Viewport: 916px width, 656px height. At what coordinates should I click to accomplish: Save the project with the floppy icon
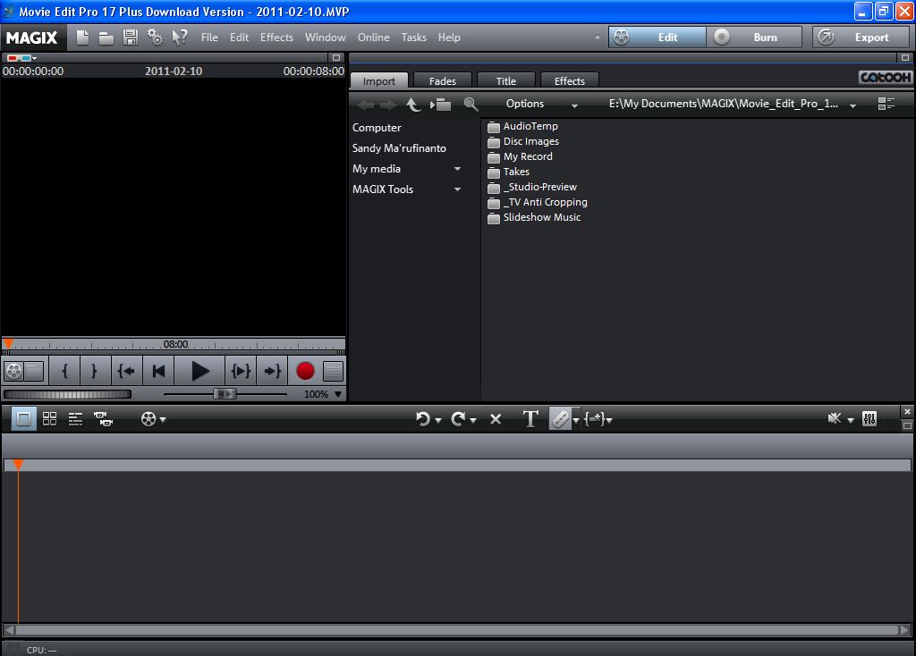pyautogui.click(x=131, y=38)
